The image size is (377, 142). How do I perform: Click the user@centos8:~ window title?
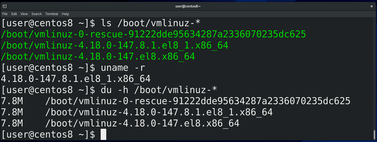[x=188, y=6]
